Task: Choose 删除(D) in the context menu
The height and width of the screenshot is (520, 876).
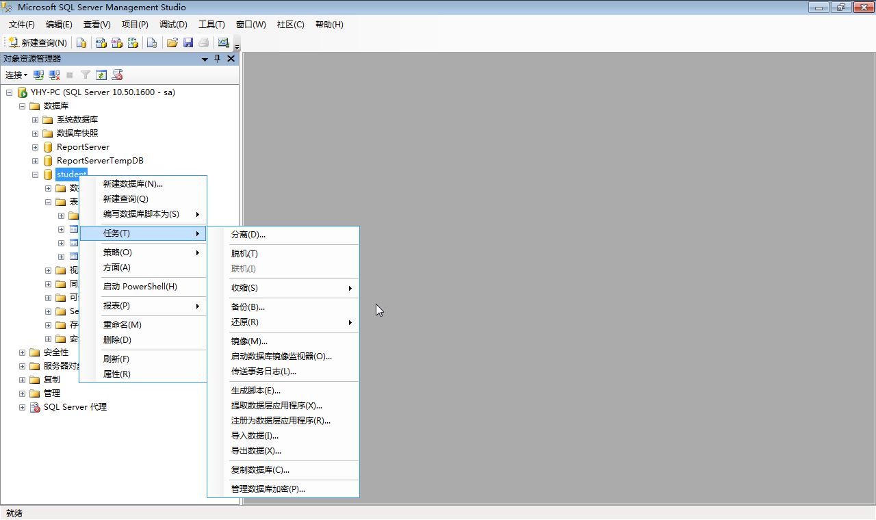Action: (143, 340)
